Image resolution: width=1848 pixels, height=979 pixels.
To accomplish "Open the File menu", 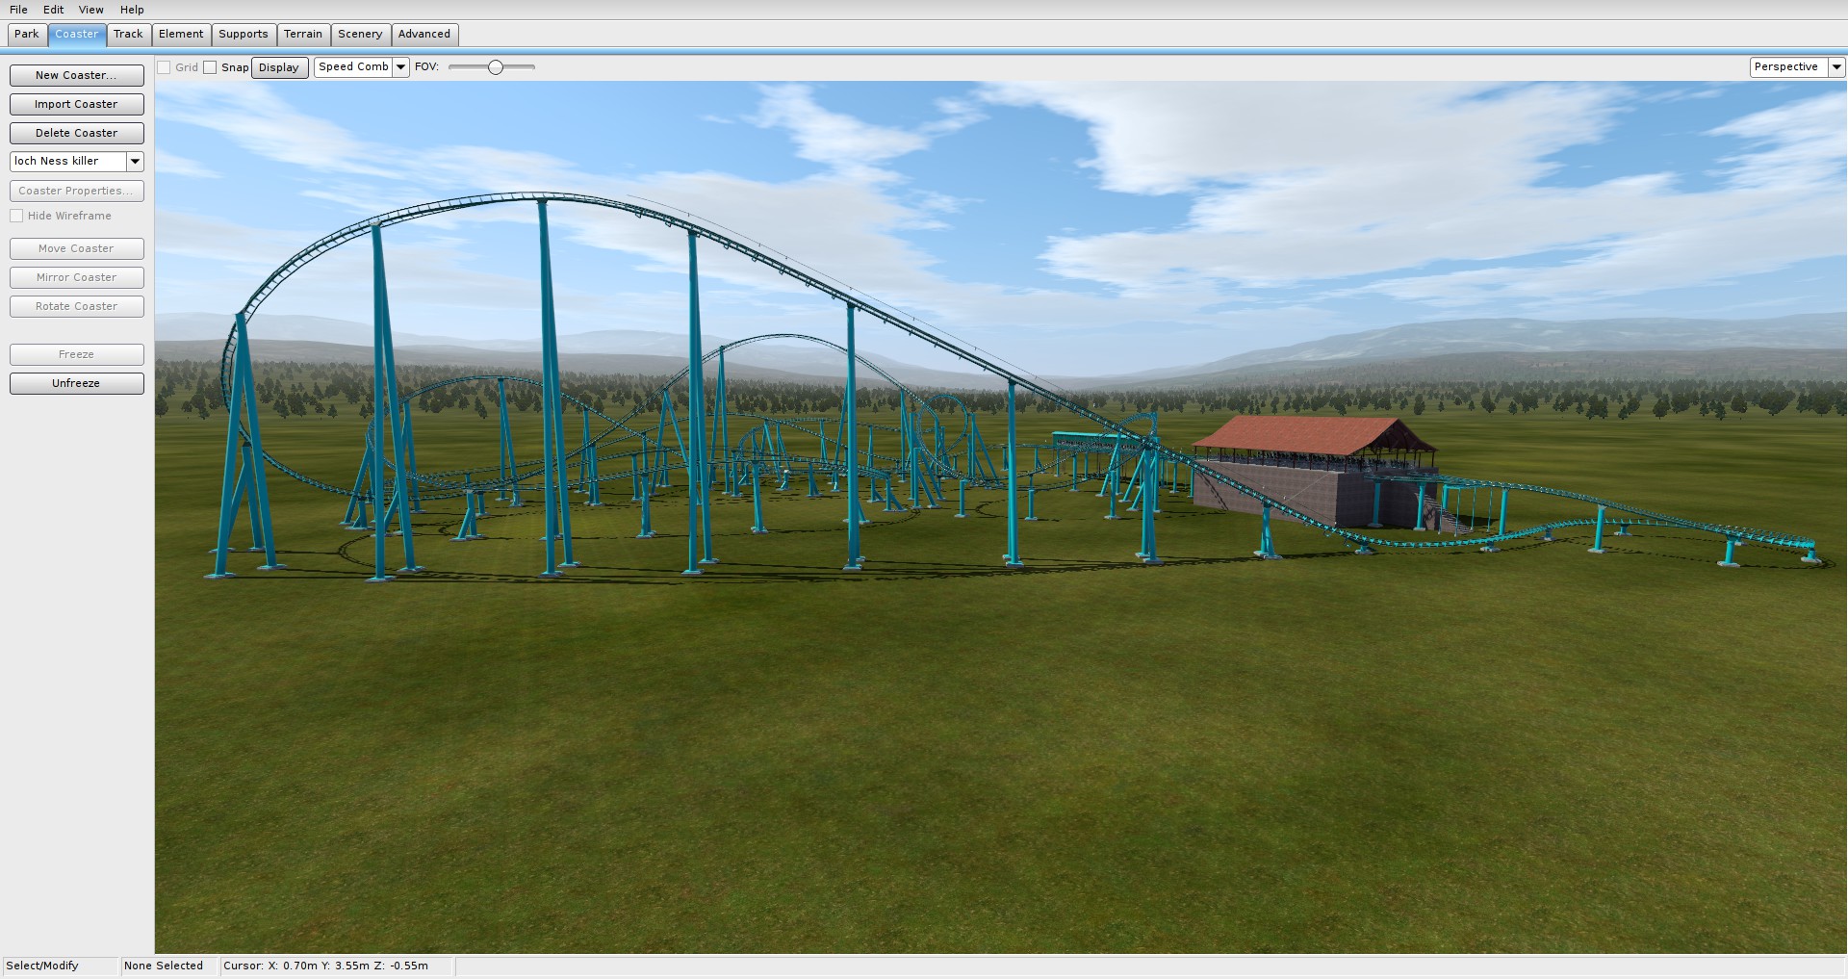I will (x=18, y=10).
